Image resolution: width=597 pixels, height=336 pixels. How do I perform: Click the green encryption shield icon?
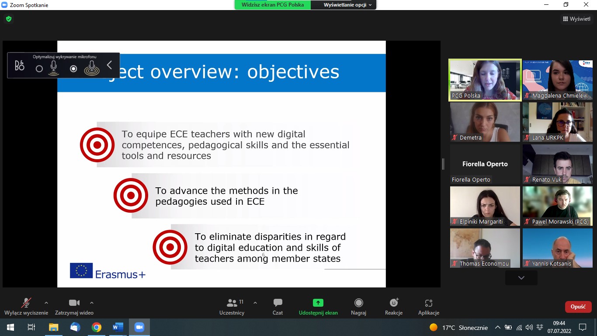[x=9, y=19]
